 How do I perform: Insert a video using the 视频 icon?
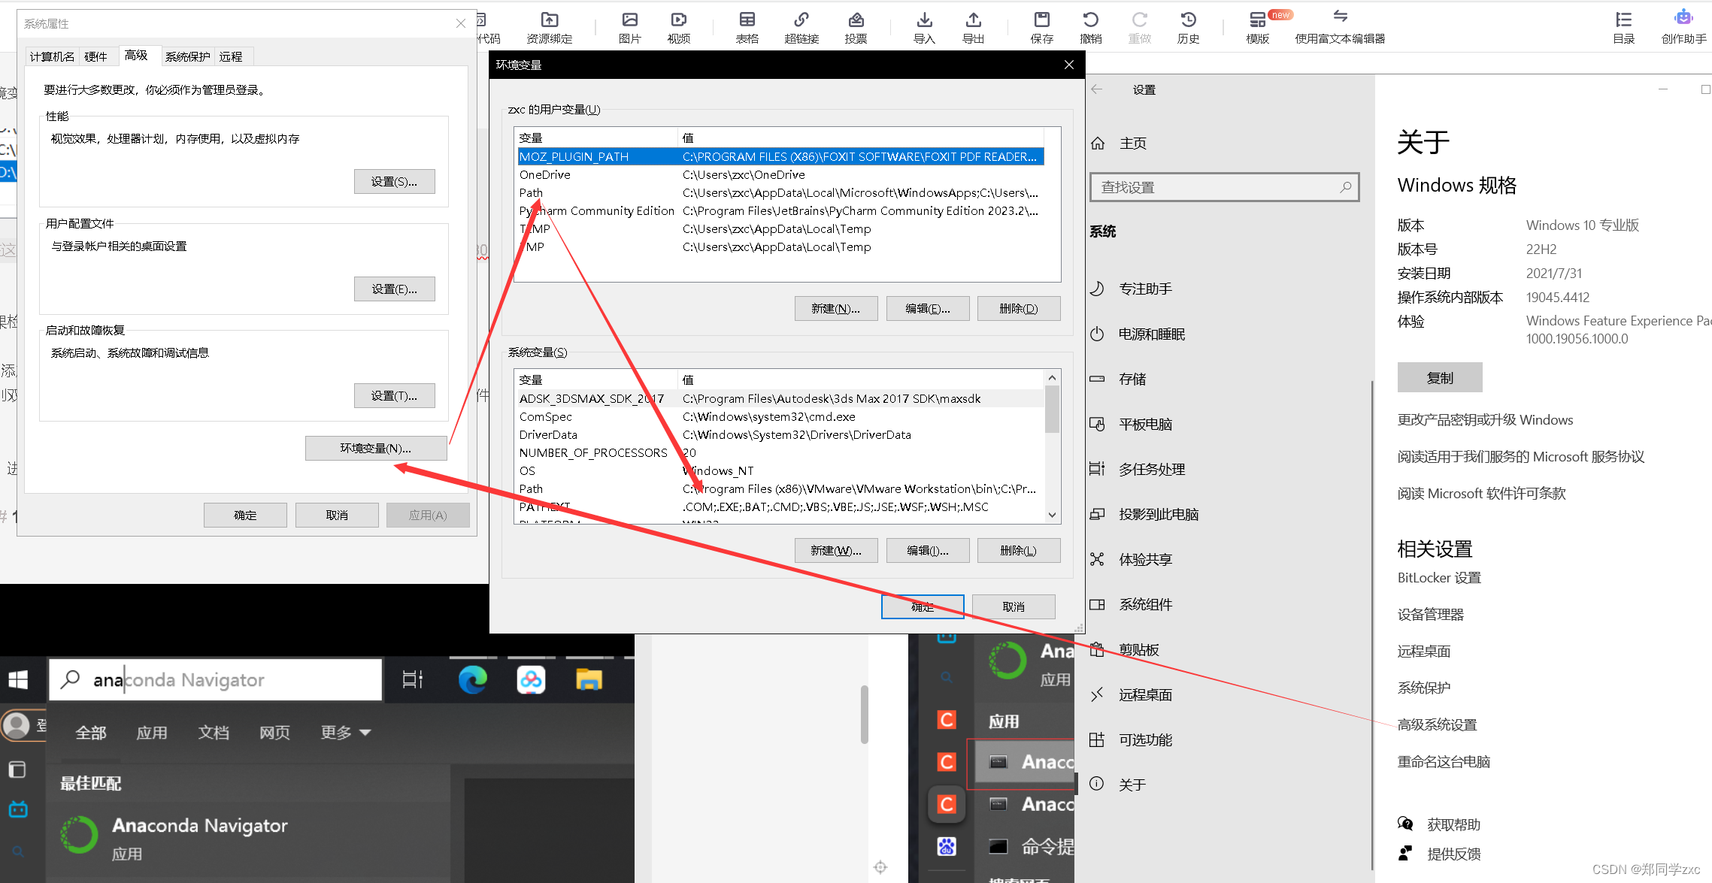(679, 28)
